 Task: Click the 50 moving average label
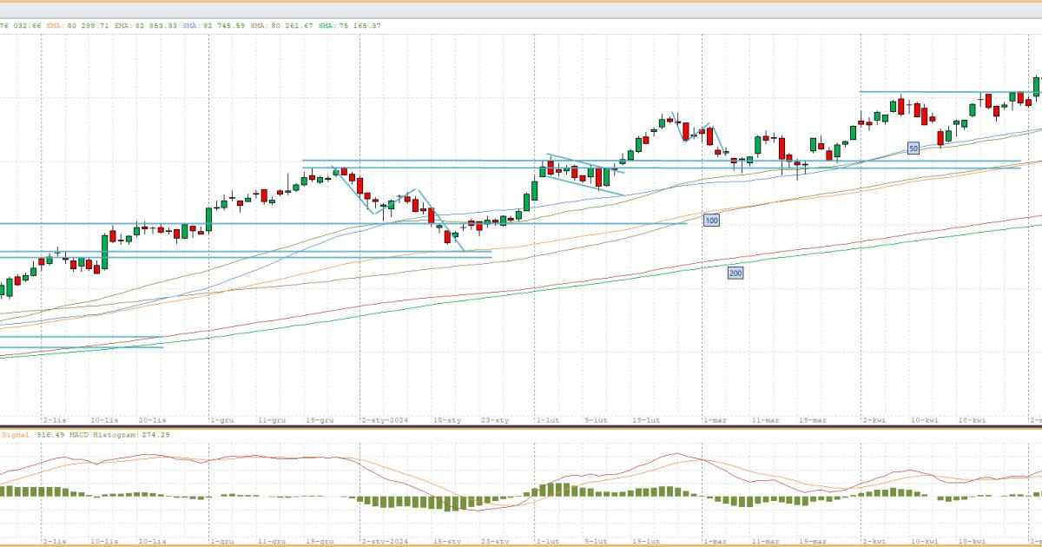(913, 148)
